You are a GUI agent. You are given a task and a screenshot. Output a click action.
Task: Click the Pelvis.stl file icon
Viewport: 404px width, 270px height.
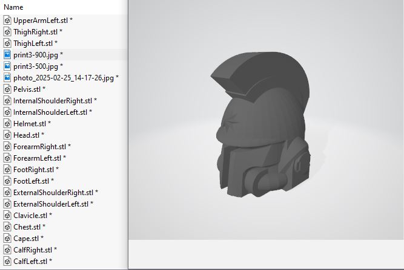coord(7,89)
